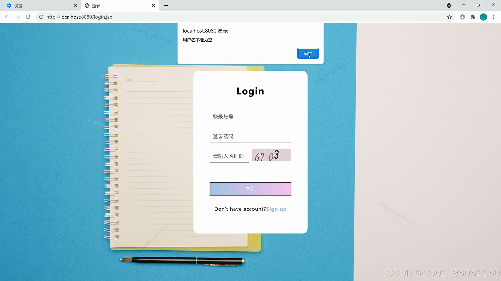Click the 登录密码 password field
The height and width of the screenshot is (281, 501).
[x=250, y=136]
